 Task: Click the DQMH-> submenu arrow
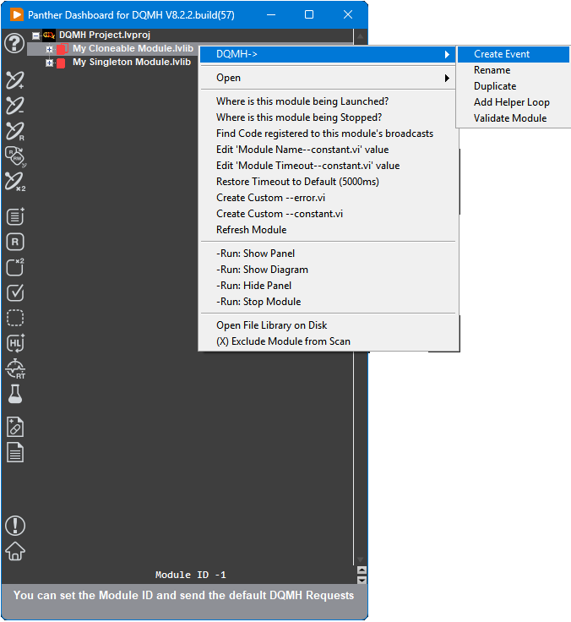pyautogui.click(x=447, y=54)
